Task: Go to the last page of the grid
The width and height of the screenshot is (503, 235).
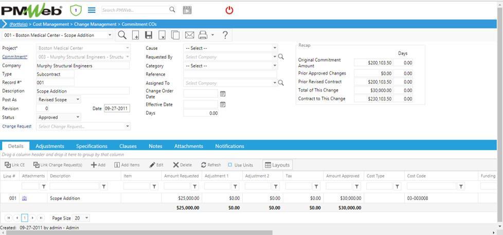Action: point(41,218)
